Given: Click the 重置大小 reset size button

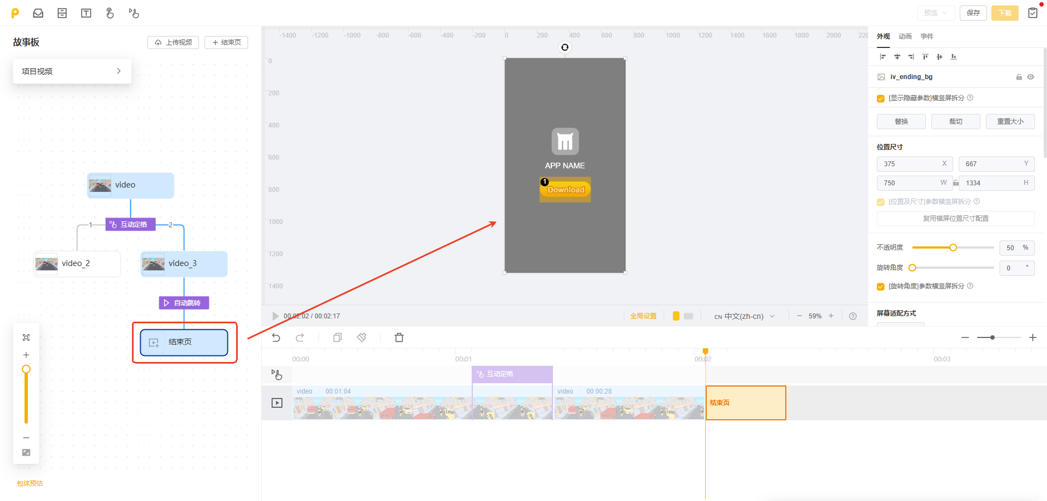Looking at the screenshot, I should coord(1010,122).
